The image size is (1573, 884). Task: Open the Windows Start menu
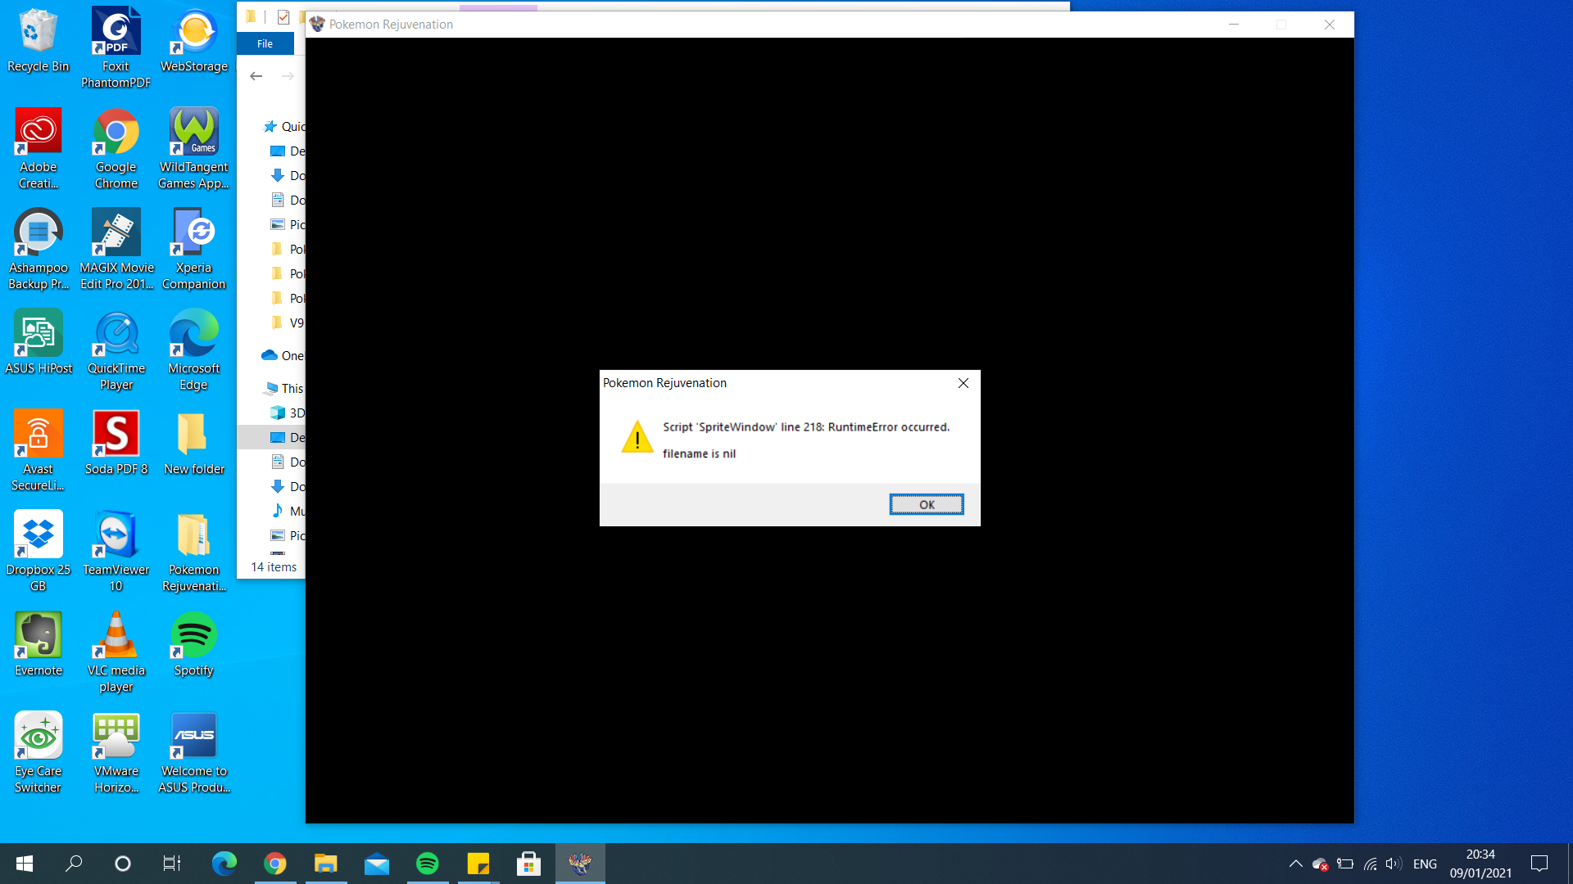click(25, 864)
